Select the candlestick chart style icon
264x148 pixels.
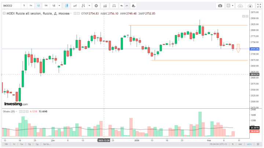point(67,6)
